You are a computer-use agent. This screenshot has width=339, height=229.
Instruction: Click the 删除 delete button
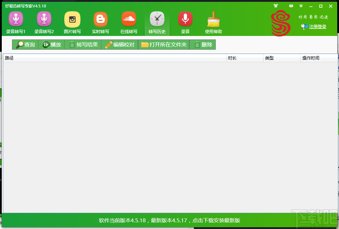202,44
